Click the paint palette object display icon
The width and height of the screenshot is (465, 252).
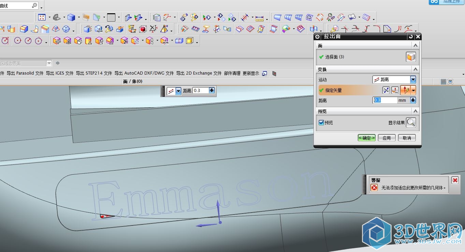pyautogui.click(x=194, y=17)
